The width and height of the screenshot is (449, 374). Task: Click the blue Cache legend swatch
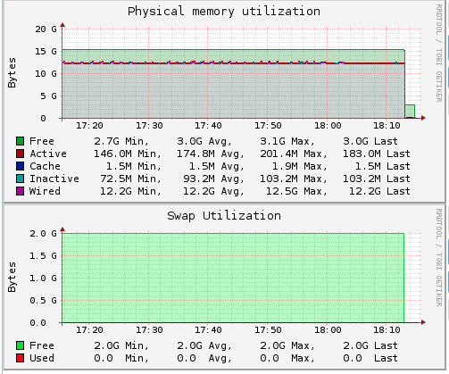(20, 166)
